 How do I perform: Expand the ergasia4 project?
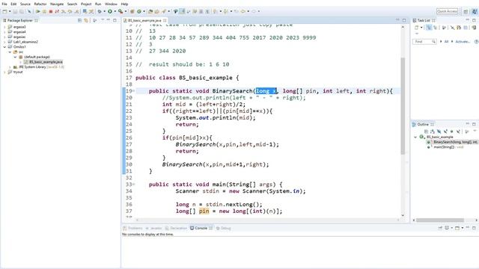(x=4, y=31)
